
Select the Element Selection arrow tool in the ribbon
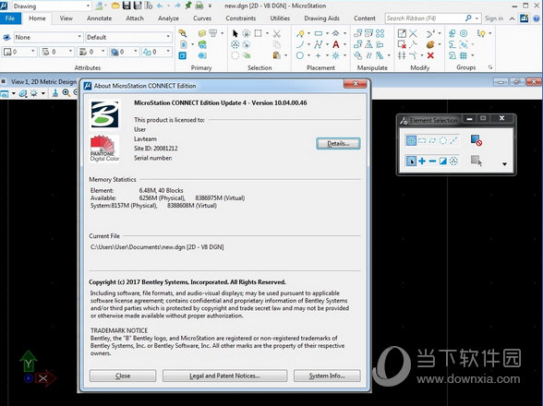pos(235,33)
